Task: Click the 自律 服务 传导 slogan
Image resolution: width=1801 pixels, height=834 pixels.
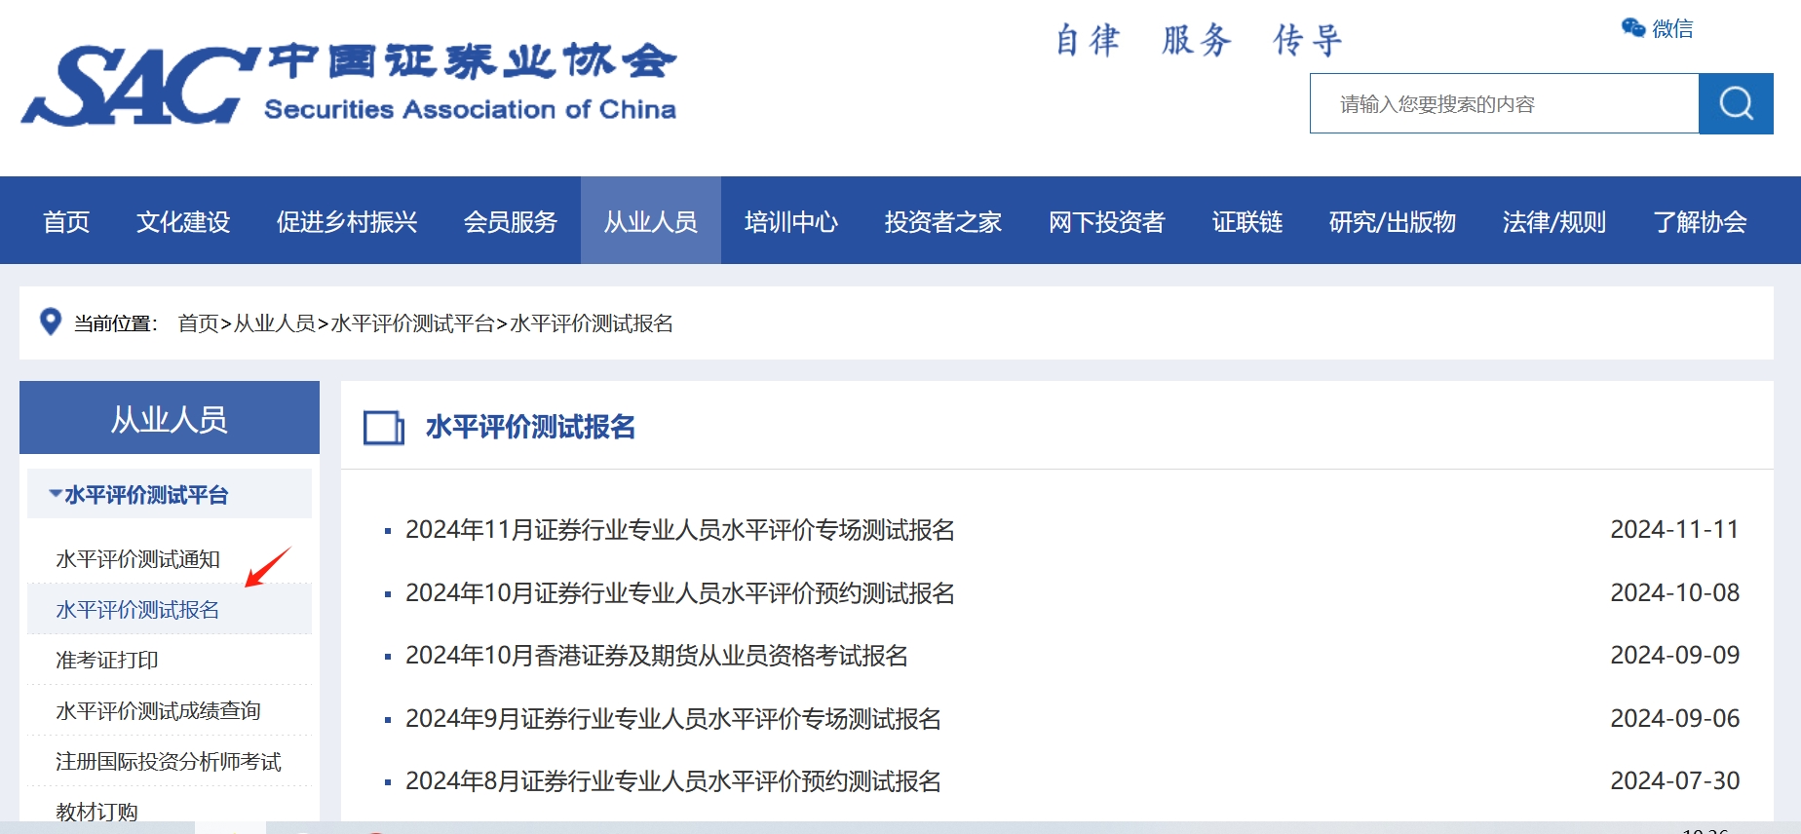Action: point(1199,40)
